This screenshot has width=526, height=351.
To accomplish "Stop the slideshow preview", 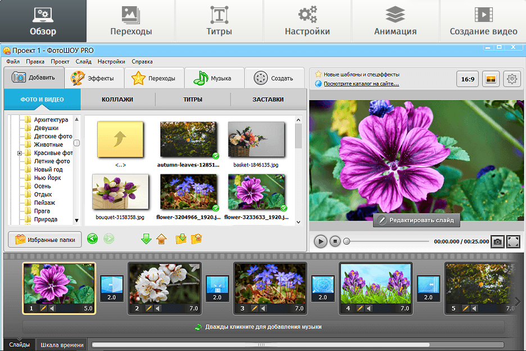I will click(335, 241).
